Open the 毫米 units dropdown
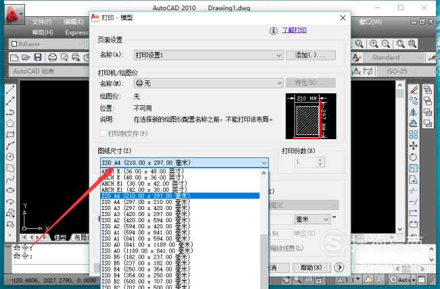 coord(312,219)
